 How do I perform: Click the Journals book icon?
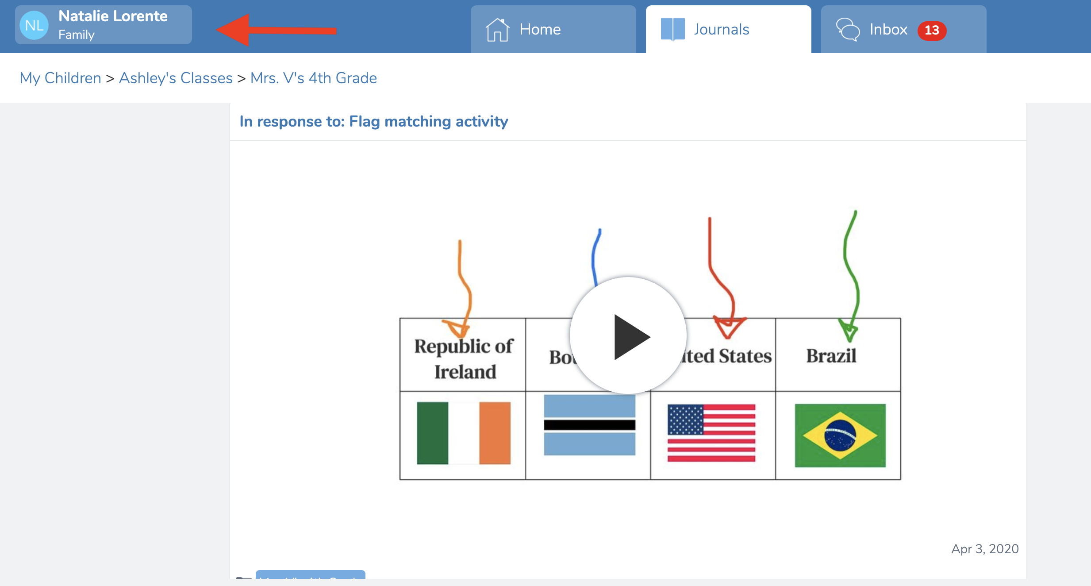672,29
